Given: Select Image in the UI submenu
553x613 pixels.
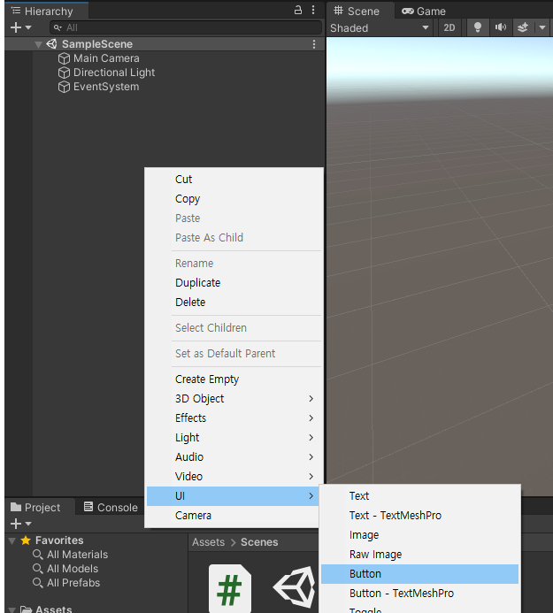Looking at the screenshot, I should pyautogui.click(x=419, y=535).
